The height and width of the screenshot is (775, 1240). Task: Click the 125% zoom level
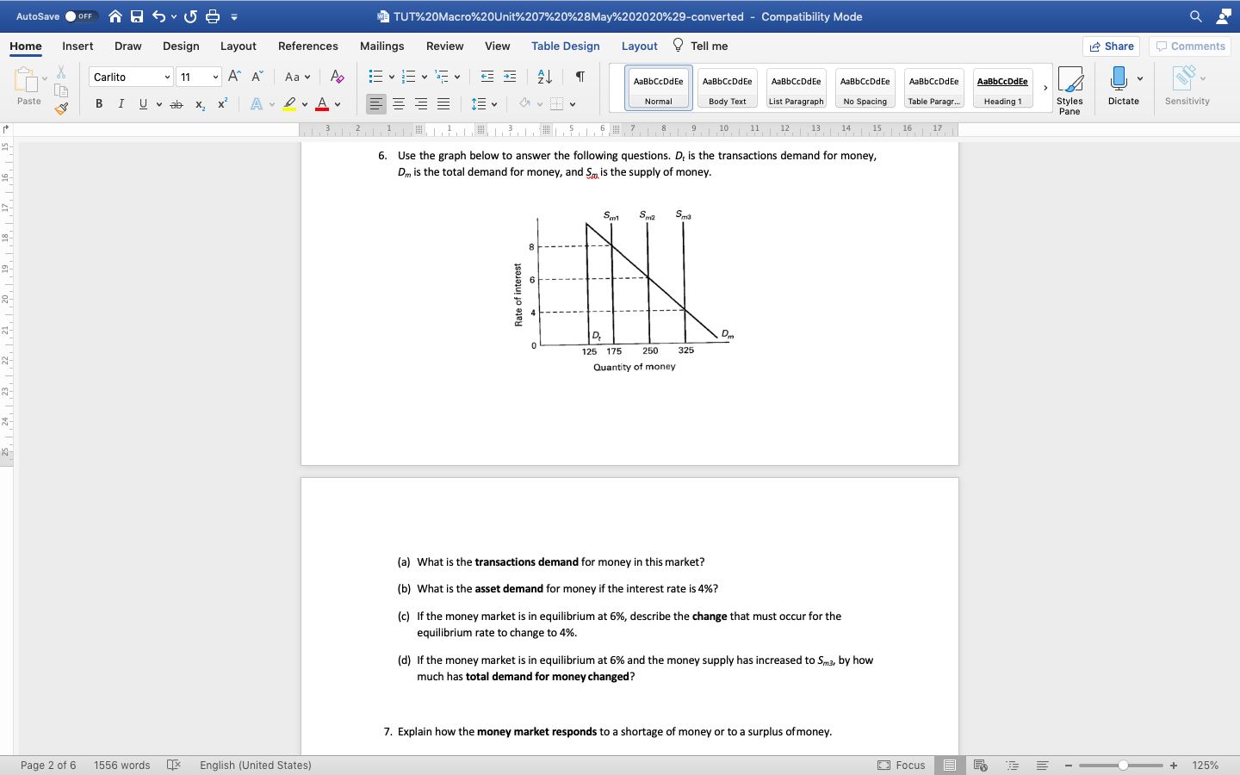tap(1206, 765)
